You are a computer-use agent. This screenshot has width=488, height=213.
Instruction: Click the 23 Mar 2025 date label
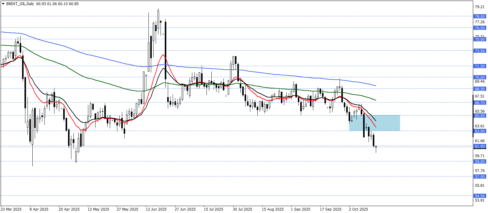click(x=11, y=209)
